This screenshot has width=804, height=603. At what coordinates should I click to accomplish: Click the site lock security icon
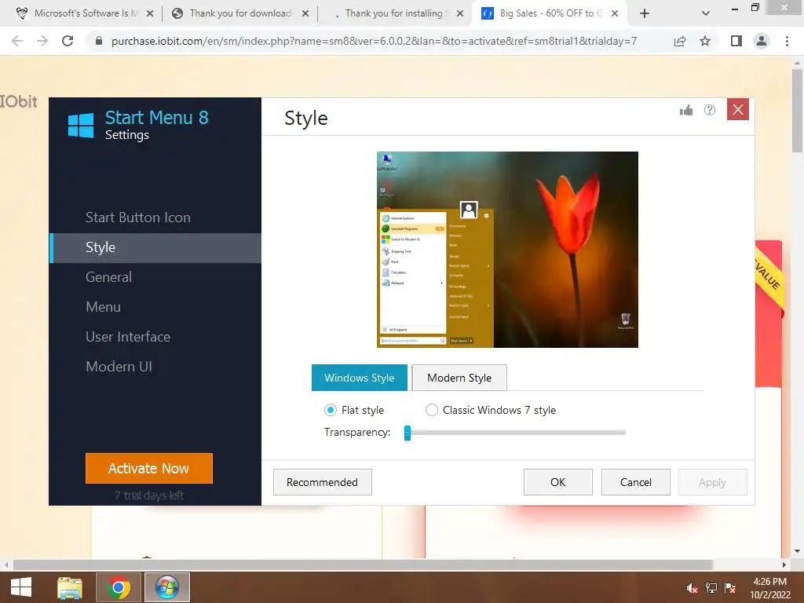click(99, 41)
